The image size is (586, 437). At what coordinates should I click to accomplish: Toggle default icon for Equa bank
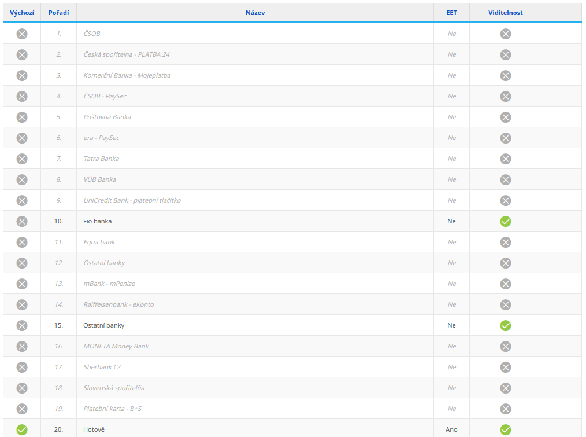22,243
